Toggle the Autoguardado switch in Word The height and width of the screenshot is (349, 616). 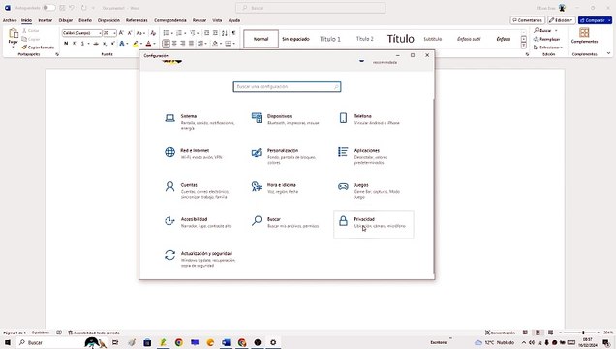tap(49, 8)
